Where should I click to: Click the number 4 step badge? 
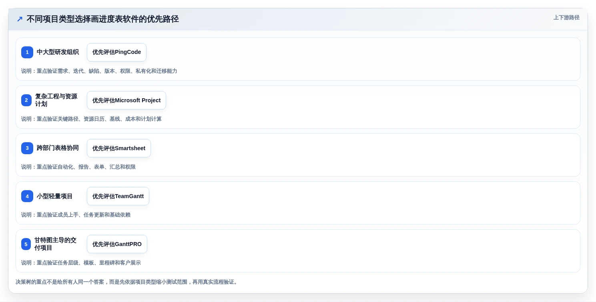(27, 196)
